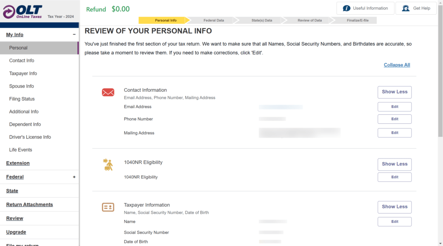Image resolution: width=443 pixels, height=246 pixels.
Task: Open Dependent Info in the sidebar
Action: click(25, 124)
